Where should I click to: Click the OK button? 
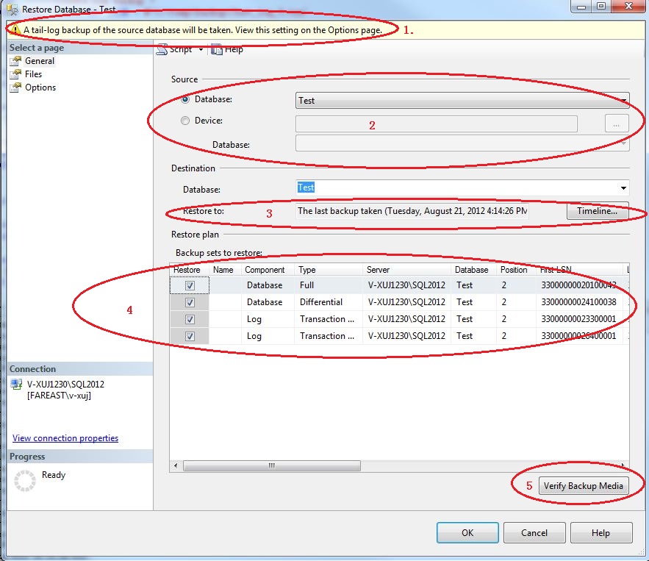tap(467, 533)
